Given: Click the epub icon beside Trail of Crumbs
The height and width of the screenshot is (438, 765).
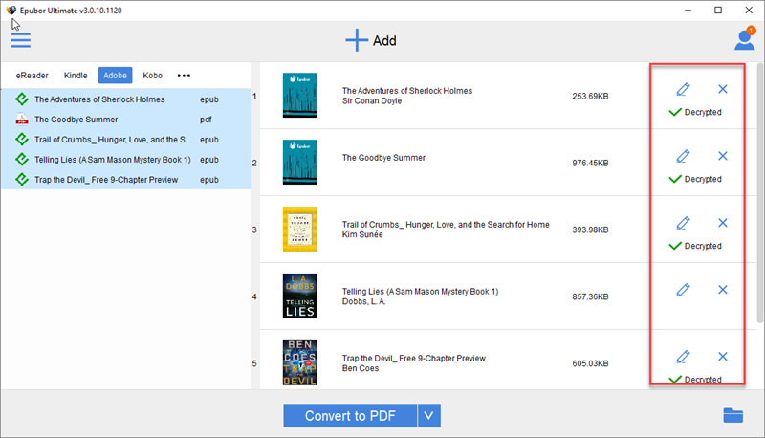Looking at the screenshot, I should point(21,139).
